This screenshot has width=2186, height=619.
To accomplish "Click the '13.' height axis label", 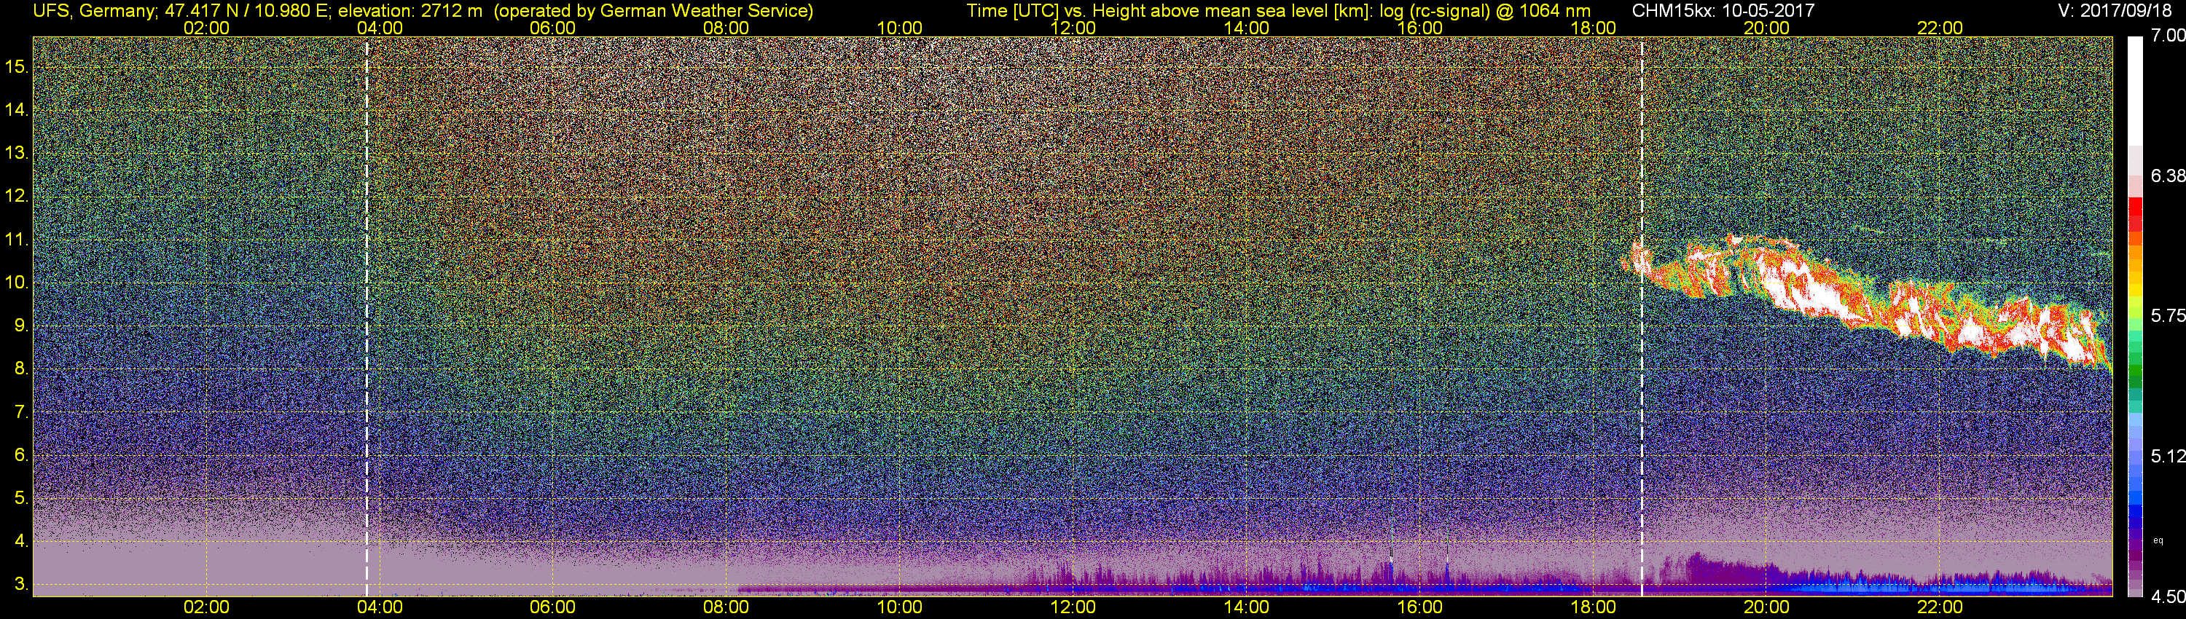I will (16, 154).
